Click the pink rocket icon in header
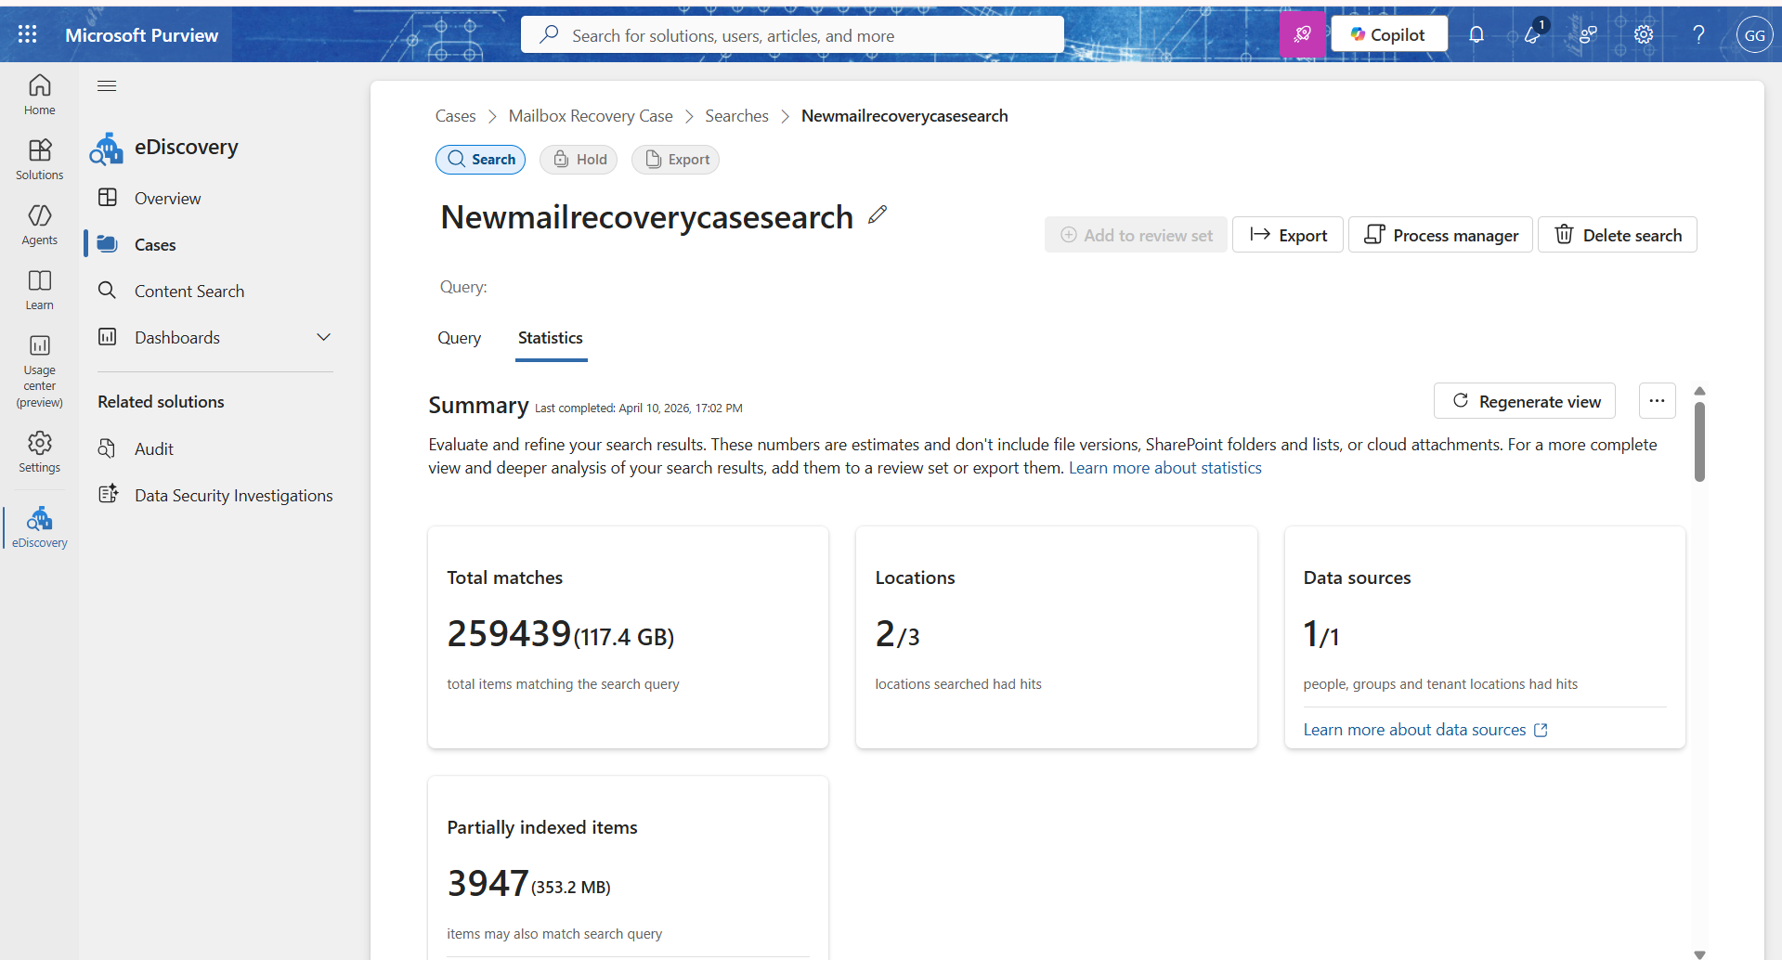 (1302, 34)
